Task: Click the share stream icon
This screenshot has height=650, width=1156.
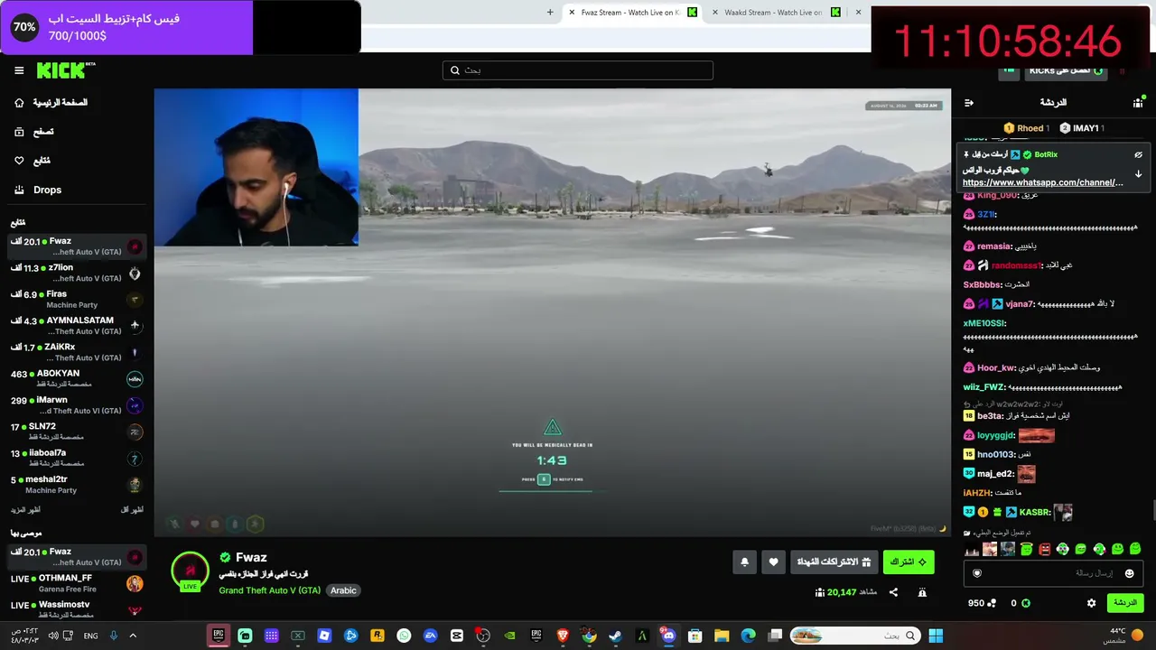Action: [893, 592]
